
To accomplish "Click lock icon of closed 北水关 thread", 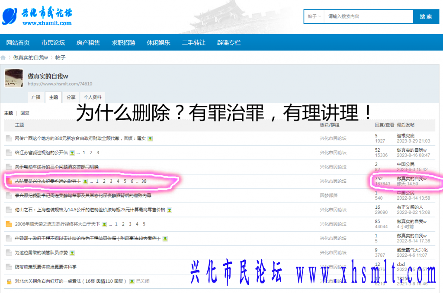I will tap(9, 281).
